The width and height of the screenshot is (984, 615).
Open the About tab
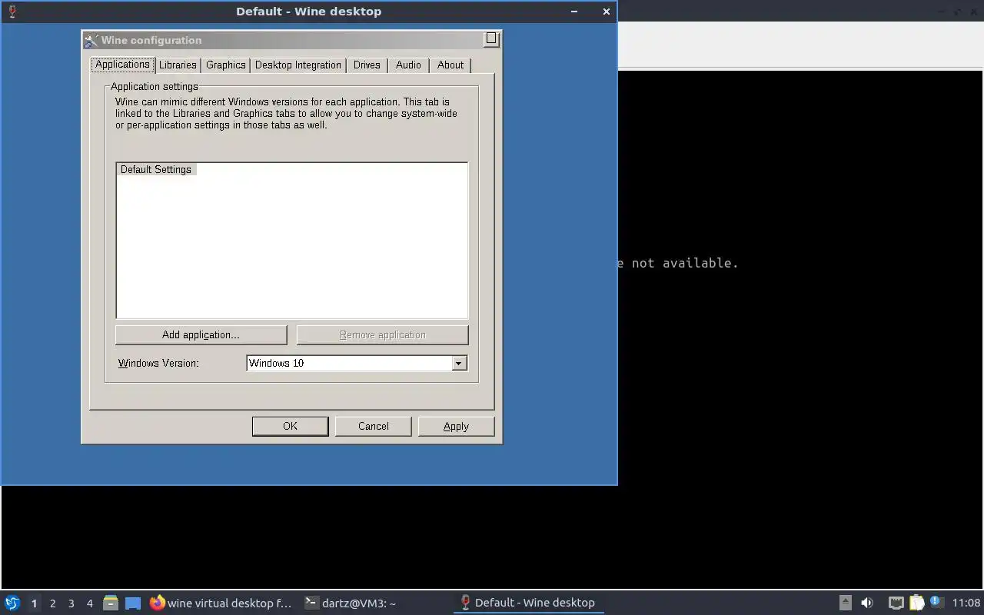click(450, 65)
